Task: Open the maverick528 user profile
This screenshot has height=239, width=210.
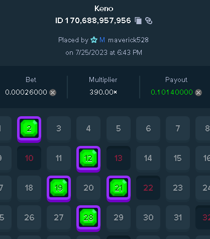Action: (128, 40)
